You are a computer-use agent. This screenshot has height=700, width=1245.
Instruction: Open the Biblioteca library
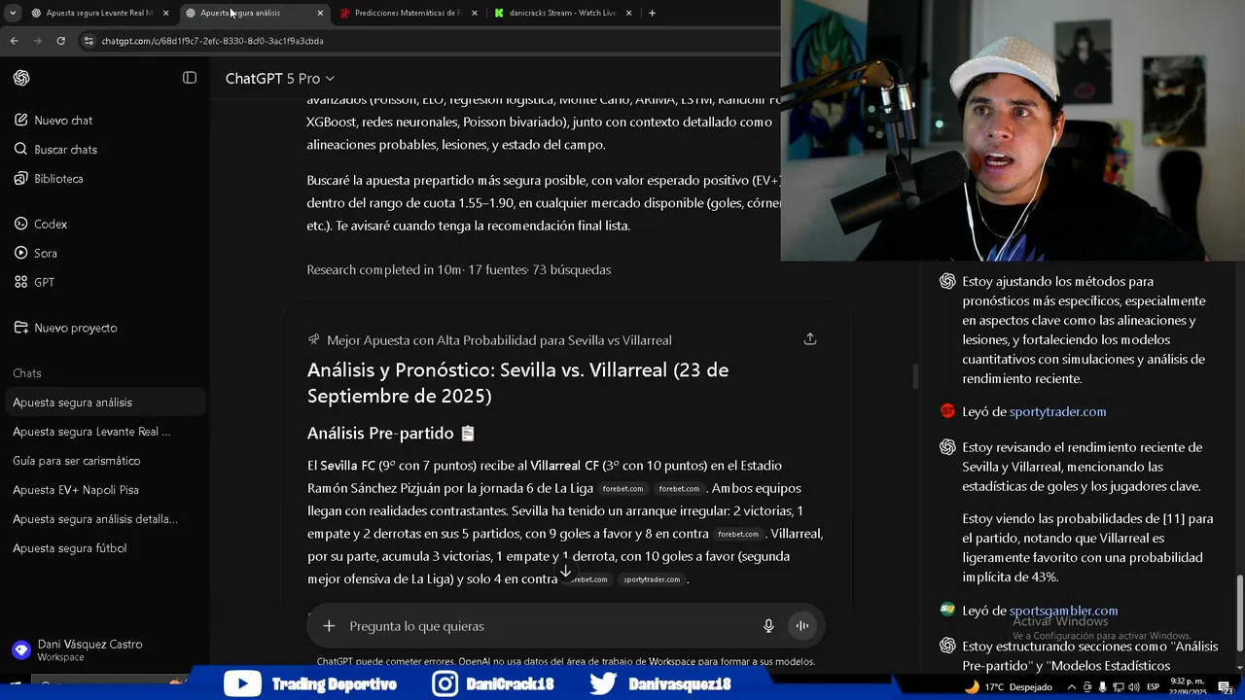click(x=58, y=179)
